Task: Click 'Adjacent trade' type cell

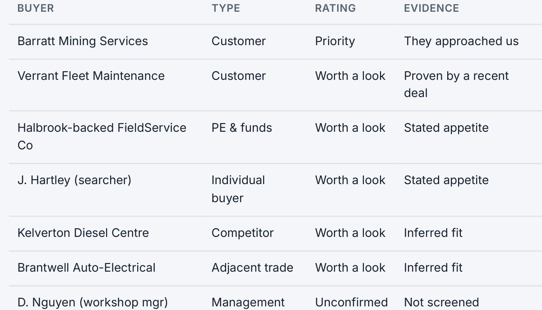Action: pos(252,268)
